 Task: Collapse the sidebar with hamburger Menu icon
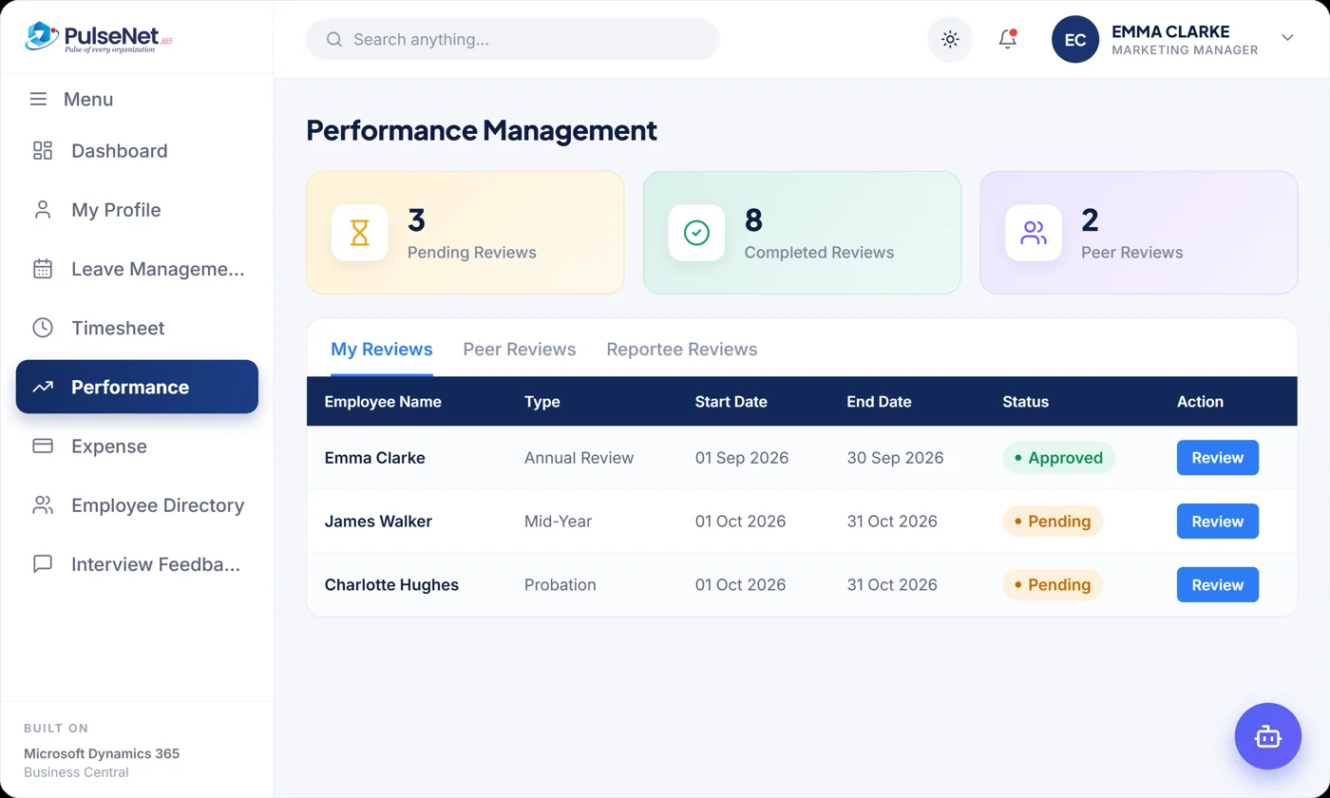38,99
